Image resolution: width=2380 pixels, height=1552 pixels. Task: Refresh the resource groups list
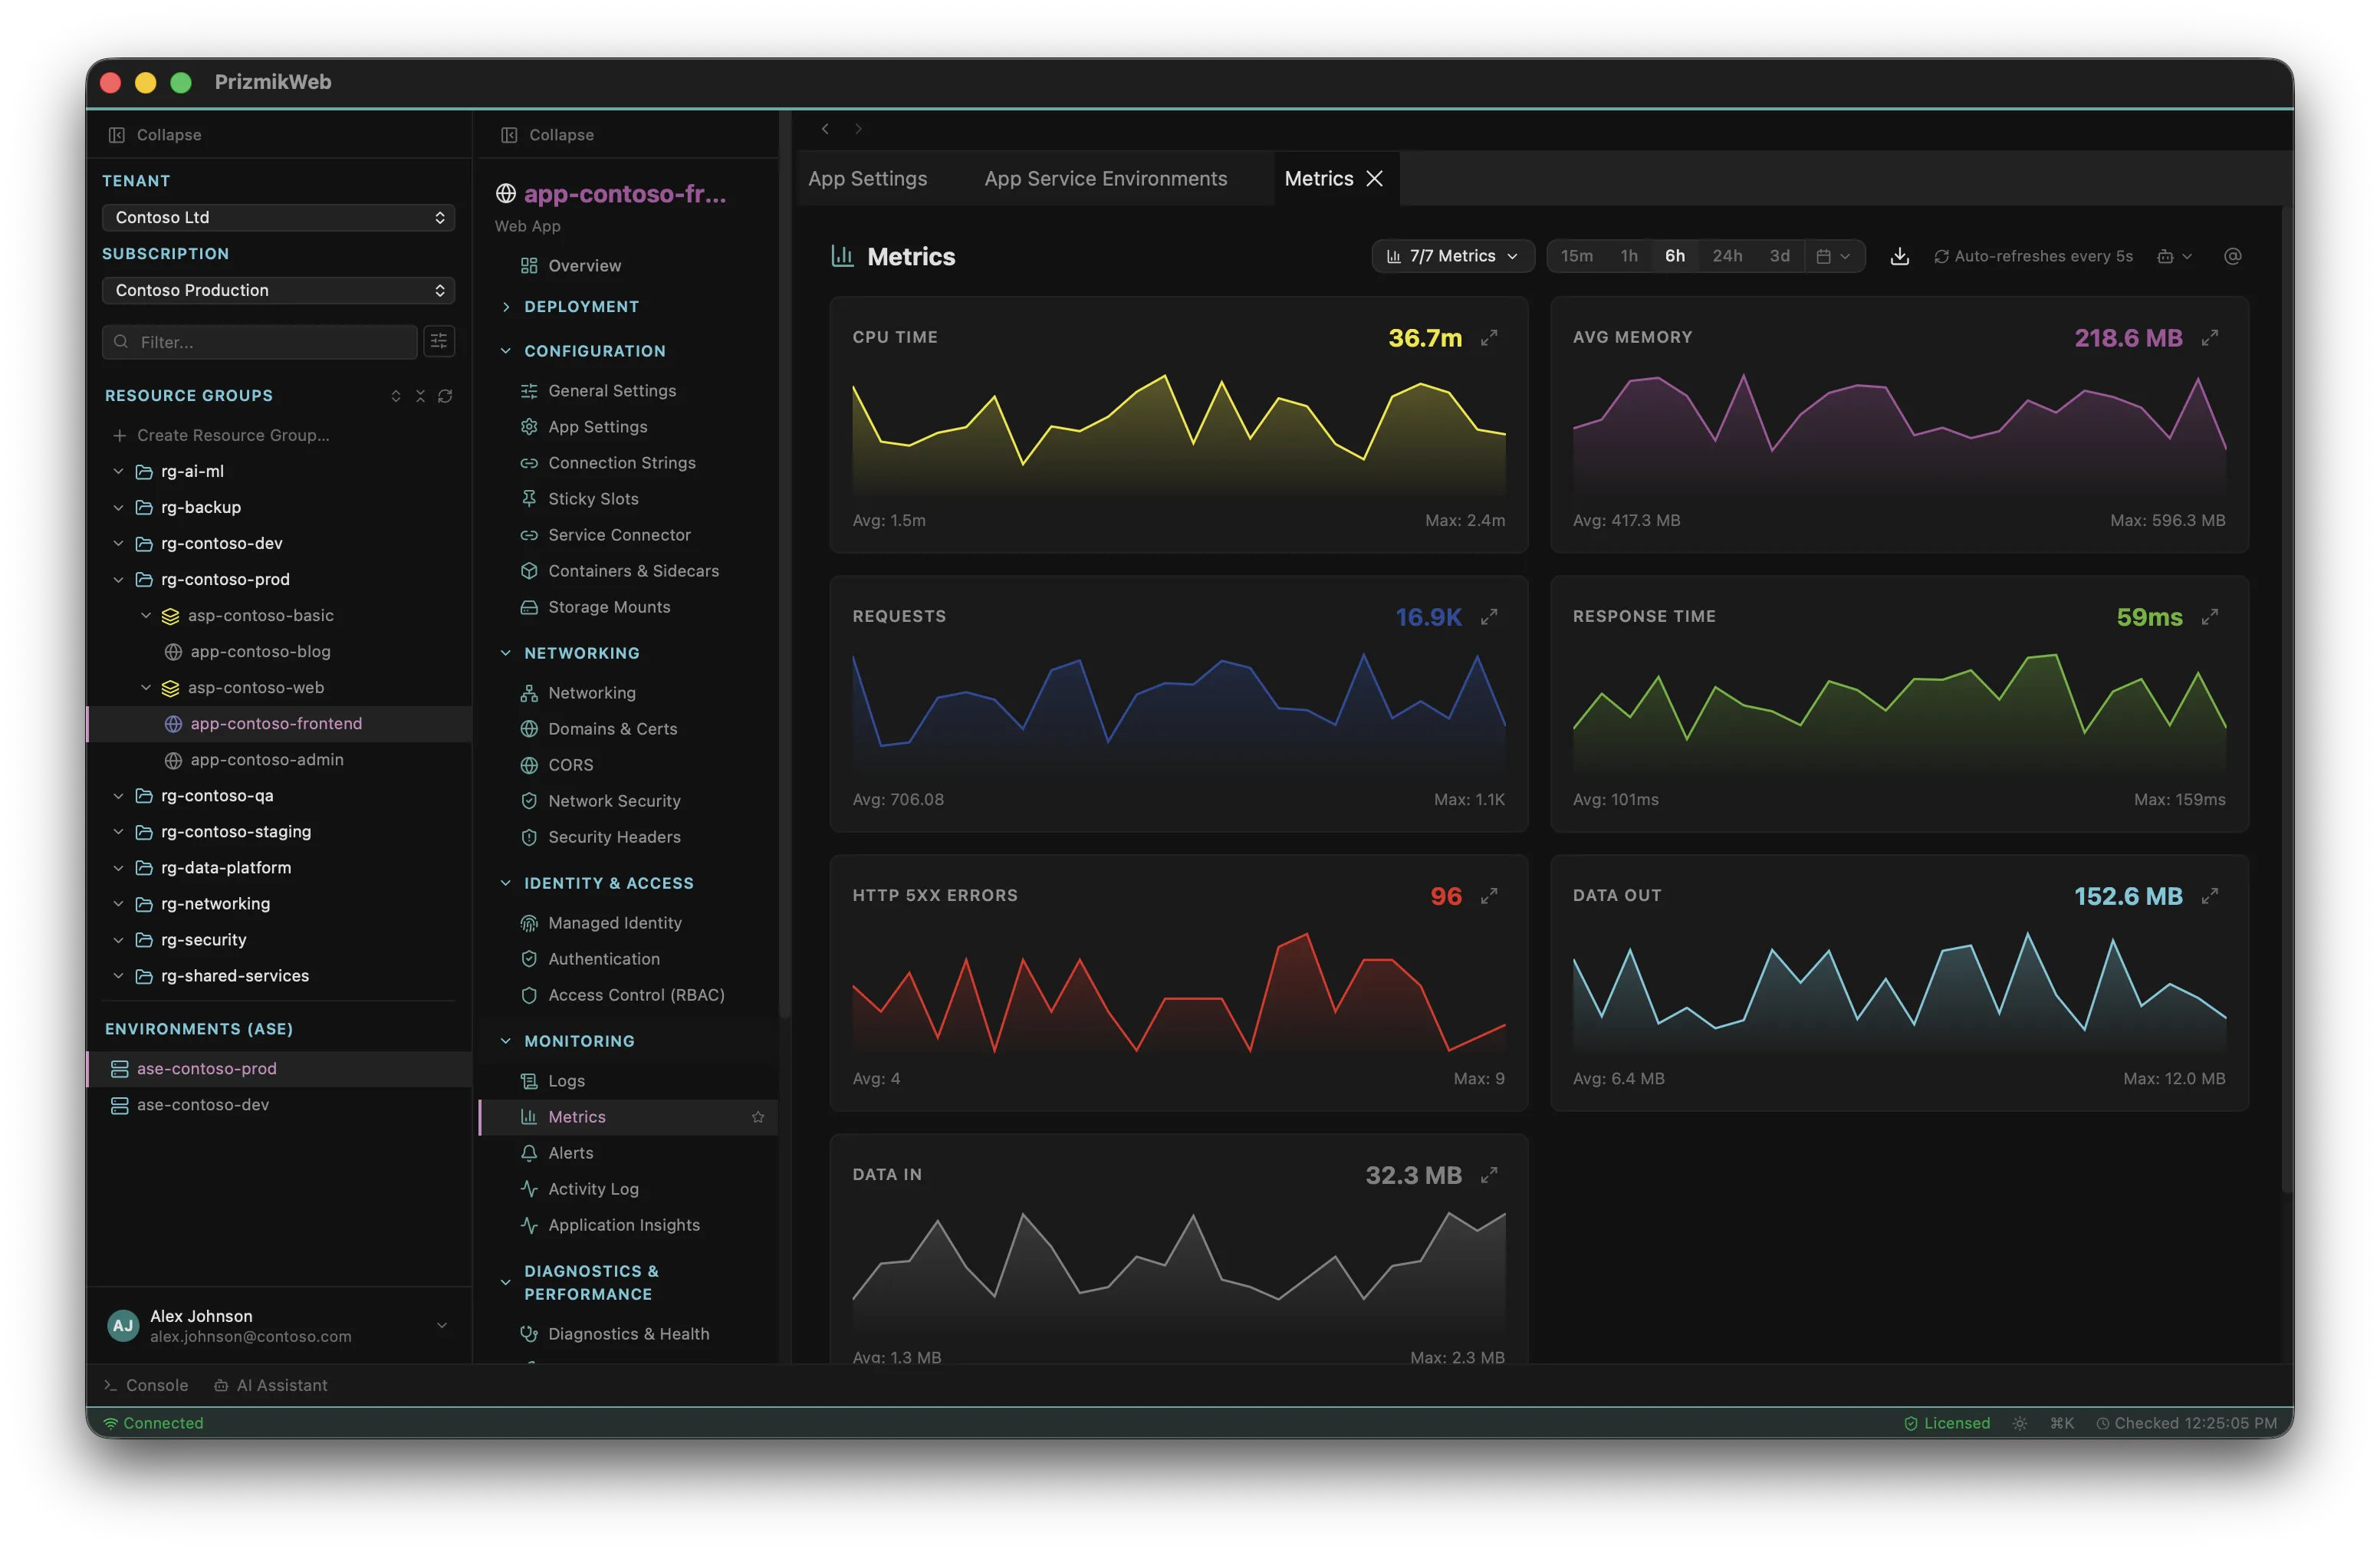point(446,396)
